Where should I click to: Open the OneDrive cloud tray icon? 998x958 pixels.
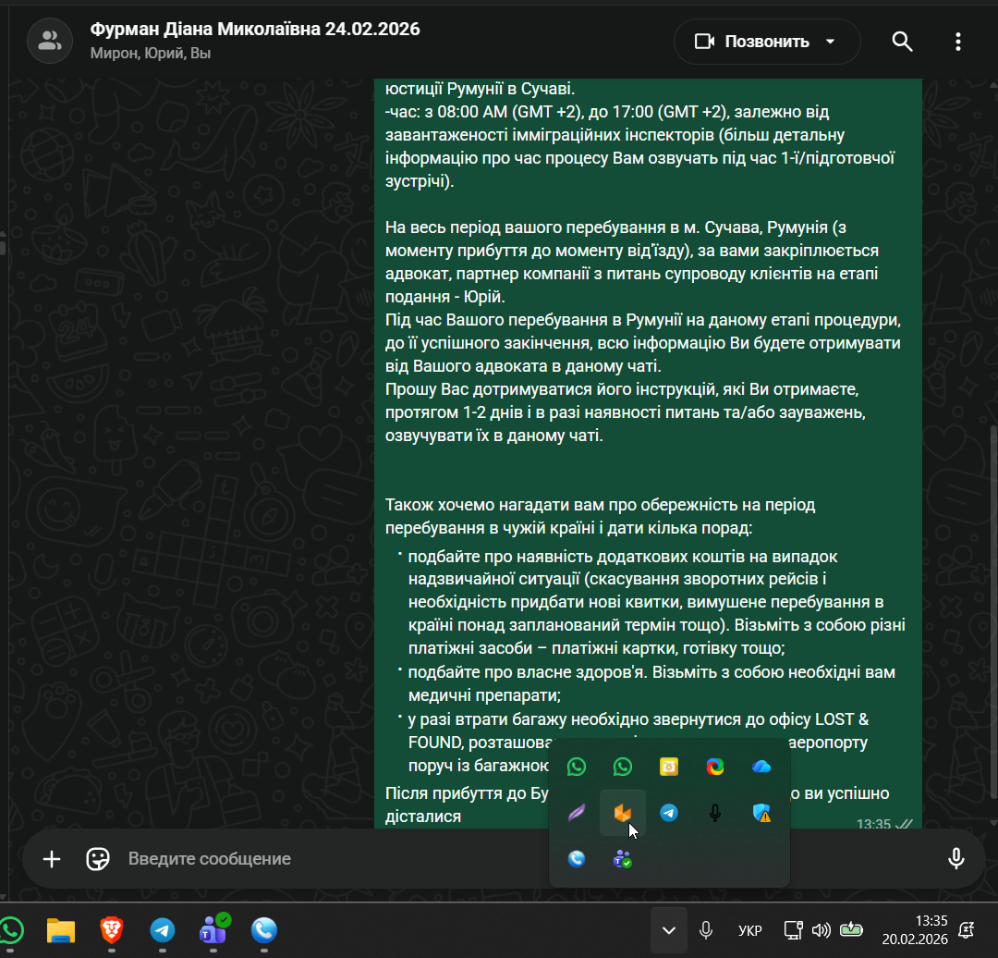click(x=761, y=767)
